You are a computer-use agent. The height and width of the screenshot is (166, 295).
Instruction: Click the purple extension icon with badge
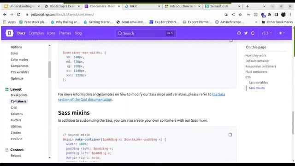pos(263,15)
